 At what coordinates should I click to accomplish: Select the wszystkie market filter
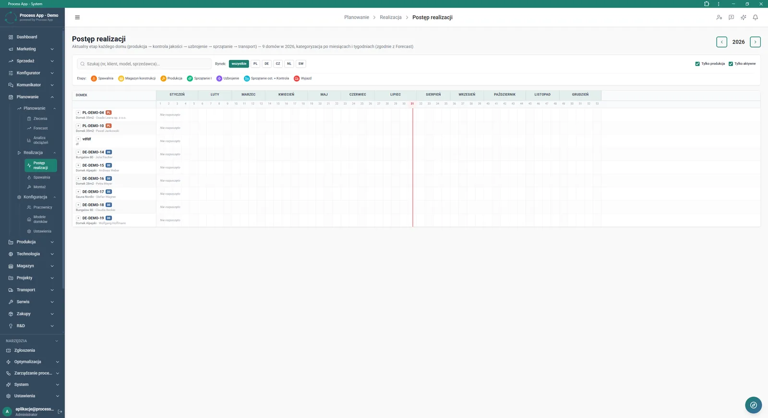(239, 64)
